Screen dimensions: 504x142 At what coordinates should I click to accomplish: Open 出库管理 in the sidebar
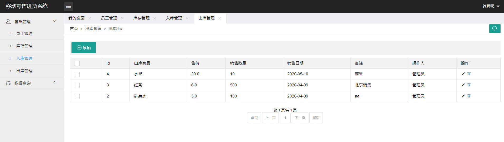(x=32, y=71)
